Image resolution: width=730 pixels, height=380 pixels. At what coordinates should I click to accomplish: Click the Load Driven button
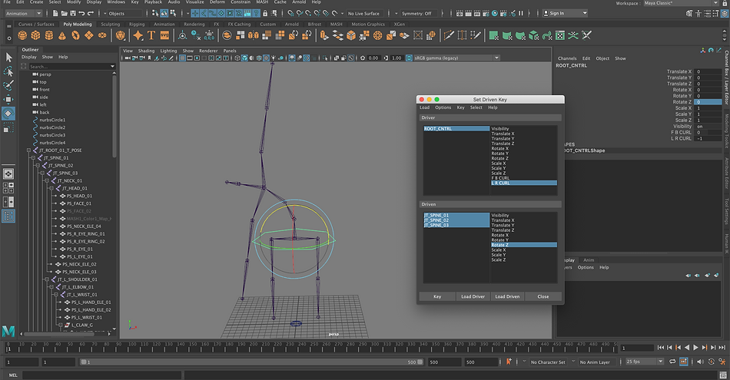(507, 296)
